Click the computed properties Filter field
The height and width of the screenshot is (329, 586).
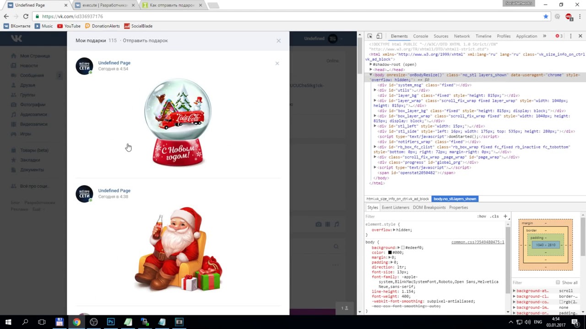coord(533,282)
